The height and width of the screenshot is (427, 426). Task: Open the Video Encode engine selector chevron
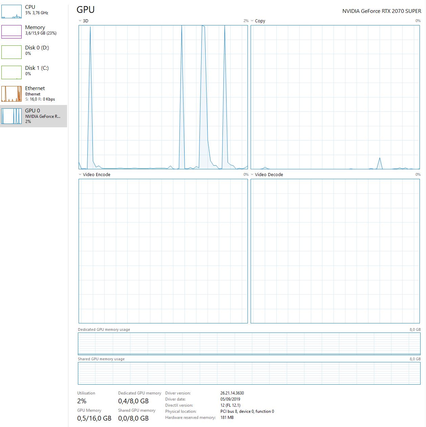(x=80, y=174)
